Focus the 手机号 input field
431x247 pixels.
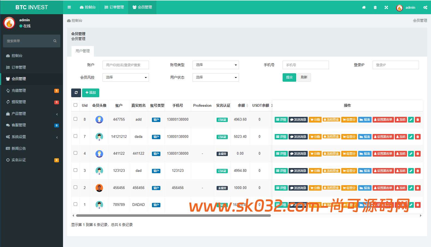pos(306,65)
